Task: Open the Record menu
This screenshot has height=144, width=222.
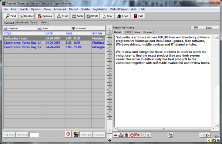Action: coord(73,9)
